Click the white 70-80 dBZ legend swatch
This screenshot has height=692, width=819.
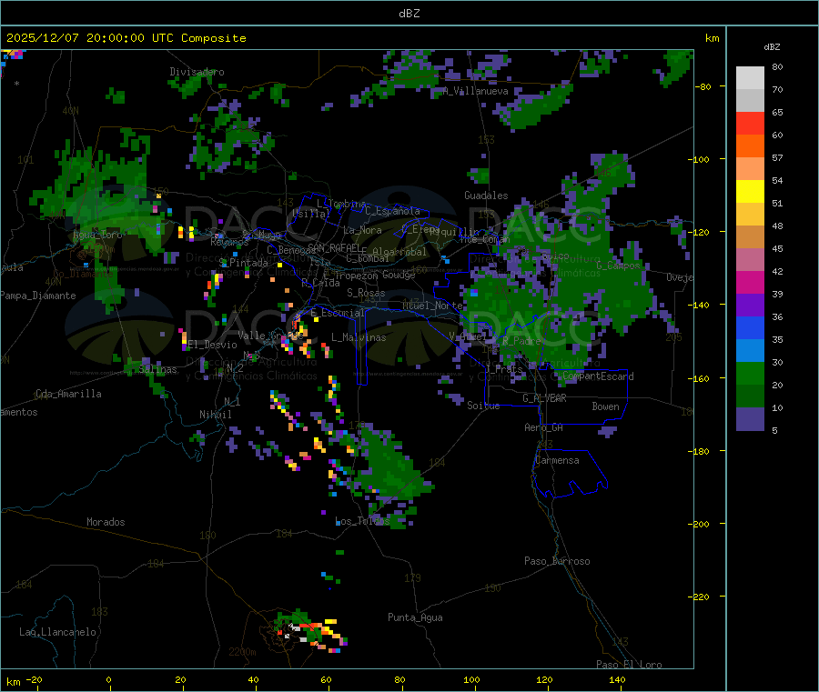pos(750,78)
